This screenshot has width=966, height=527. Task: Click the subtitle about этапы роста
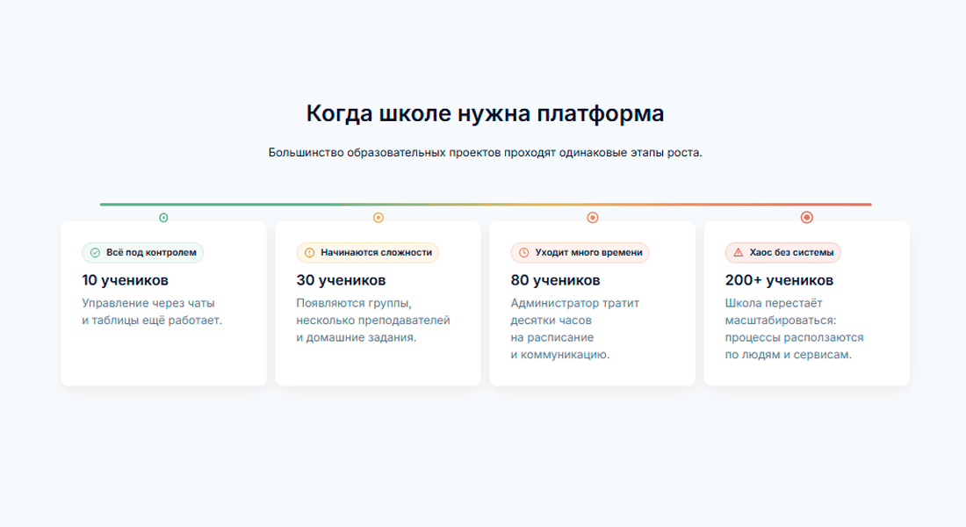point(486,152)
